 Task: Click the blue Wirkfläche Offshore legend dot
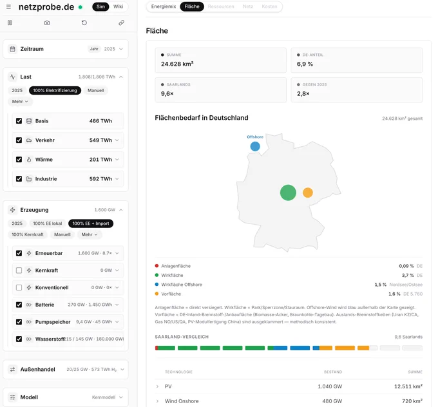tap(157, 285)
